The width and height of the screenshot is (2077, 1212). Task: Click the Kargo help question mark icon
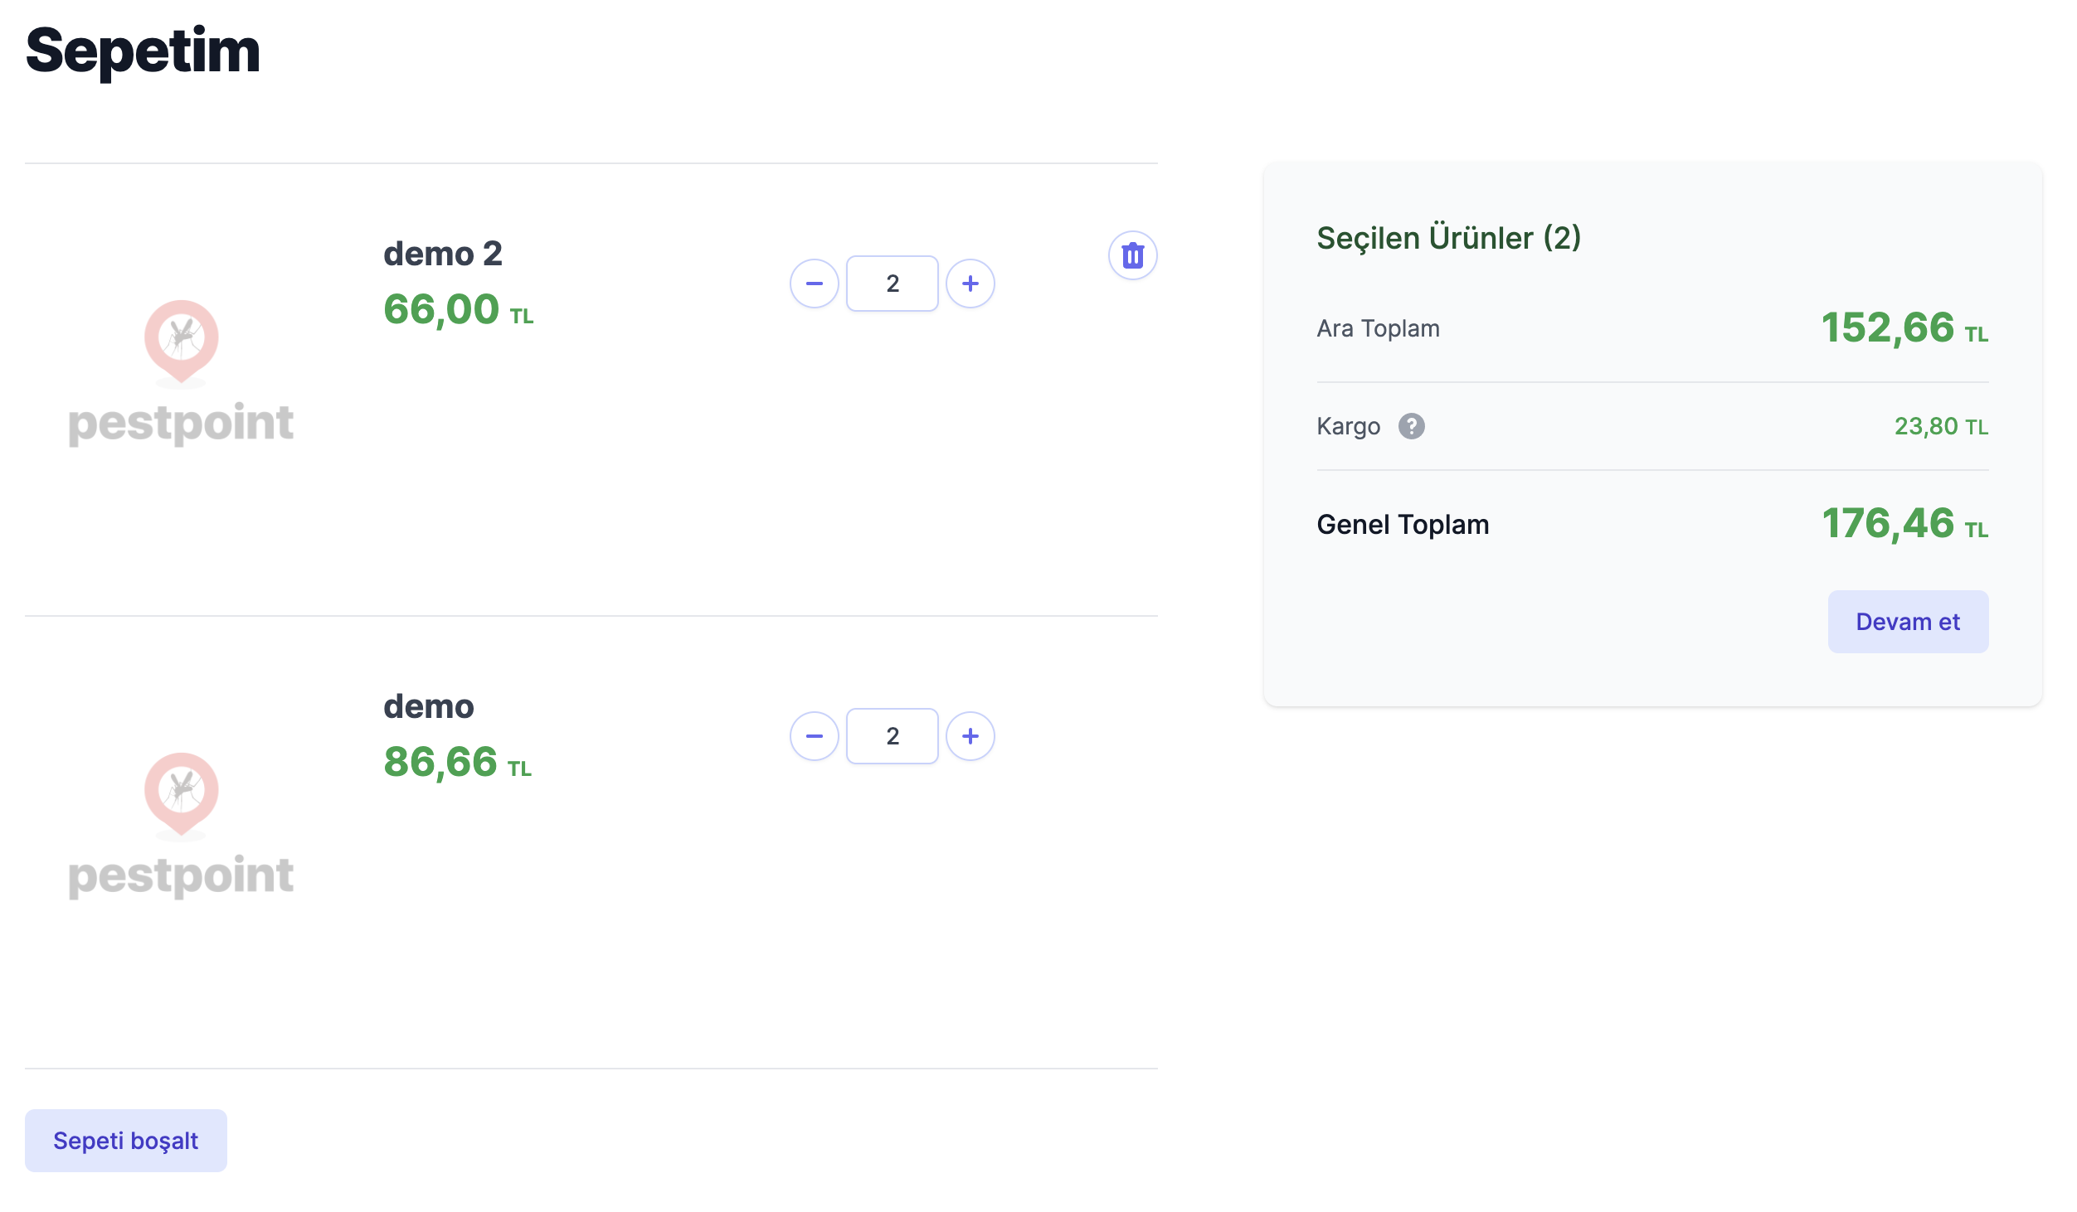click(1411, 426)
